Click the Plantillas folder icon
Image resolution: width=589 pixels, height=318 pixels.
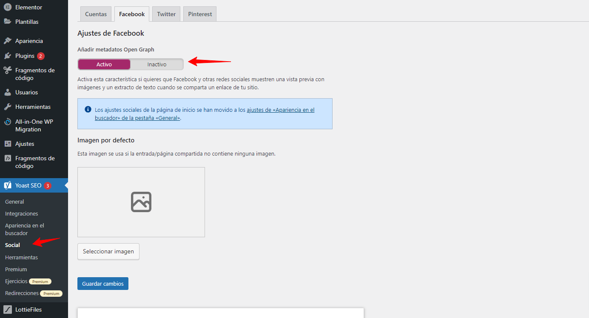point(8,22)
